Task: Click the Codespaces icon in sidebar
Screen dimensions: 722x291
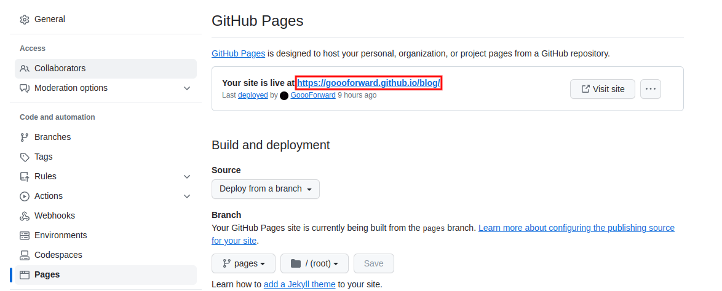Action: (25, 255)
